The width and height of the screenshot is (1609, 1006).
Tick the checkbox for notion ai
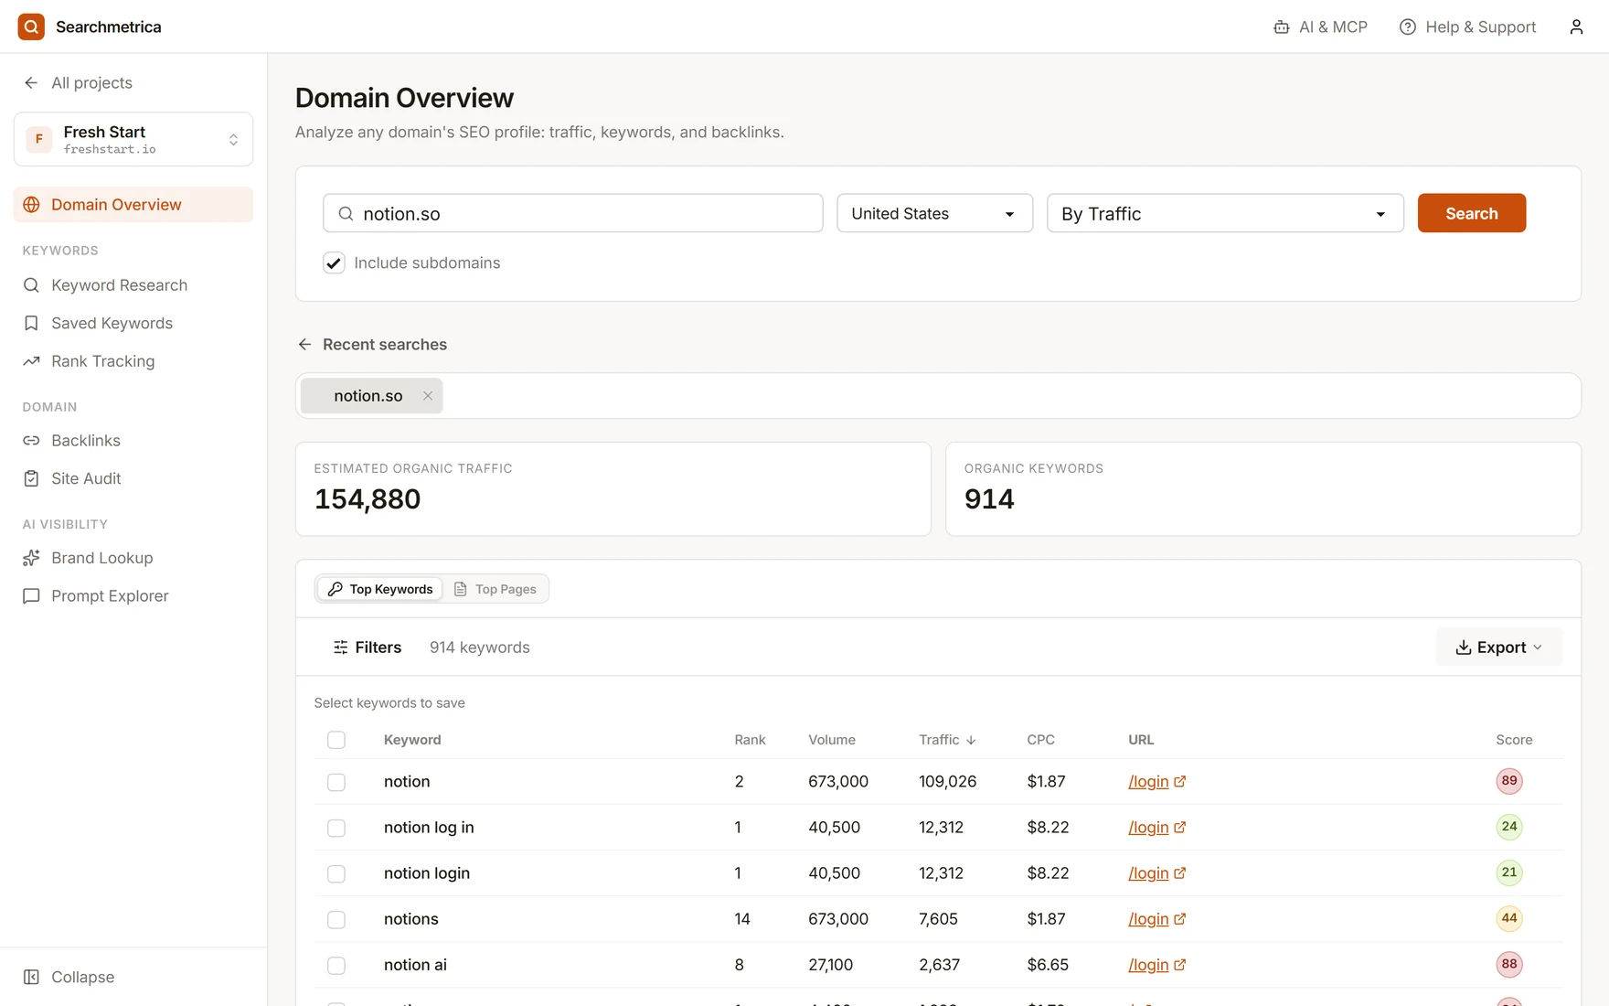[x=336, y=965]
